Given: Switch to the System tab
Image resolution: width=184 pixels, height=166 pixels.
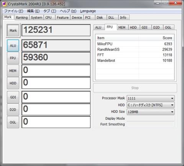Looking at the screenshot, I should pos(36,18).
